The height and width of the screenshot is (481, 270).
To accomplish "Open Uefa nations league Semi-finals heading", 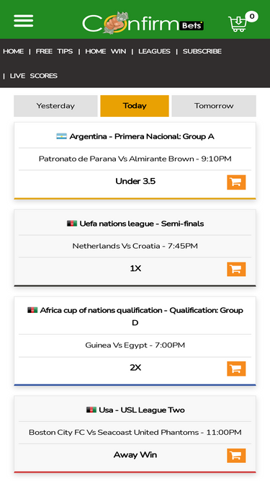I will click(x=141, y=224).
